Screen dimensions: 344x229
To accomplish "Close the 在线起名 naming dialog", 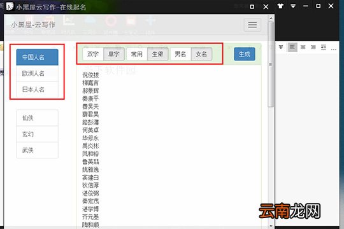I will 266,7.
